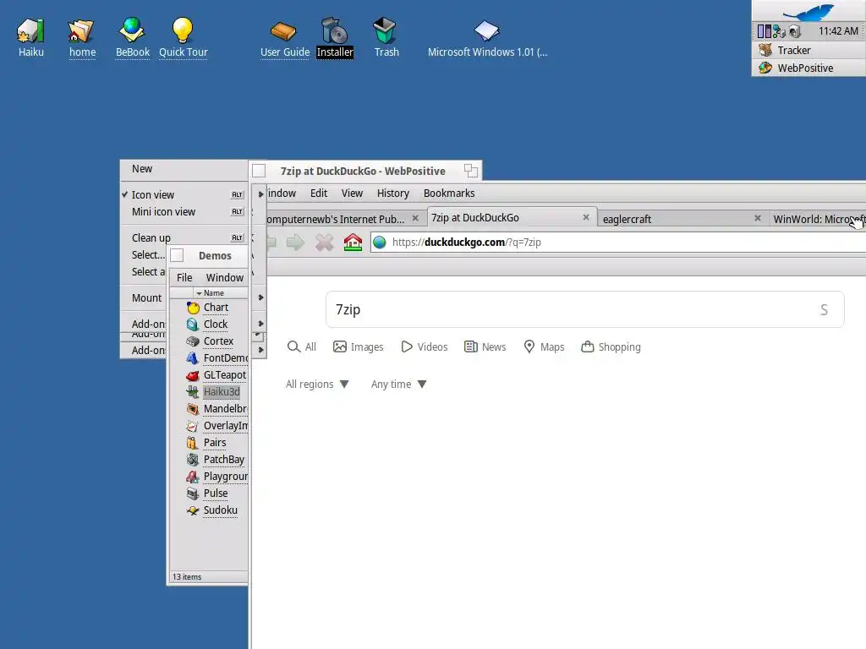The height and width of the screenshot is (649, 866).
Task: Open the process controller tray icon
Action: pos(764,31)
